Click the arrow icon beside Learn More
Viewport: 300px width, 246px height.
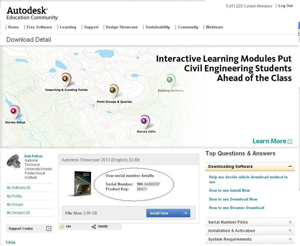click(290, 141)
